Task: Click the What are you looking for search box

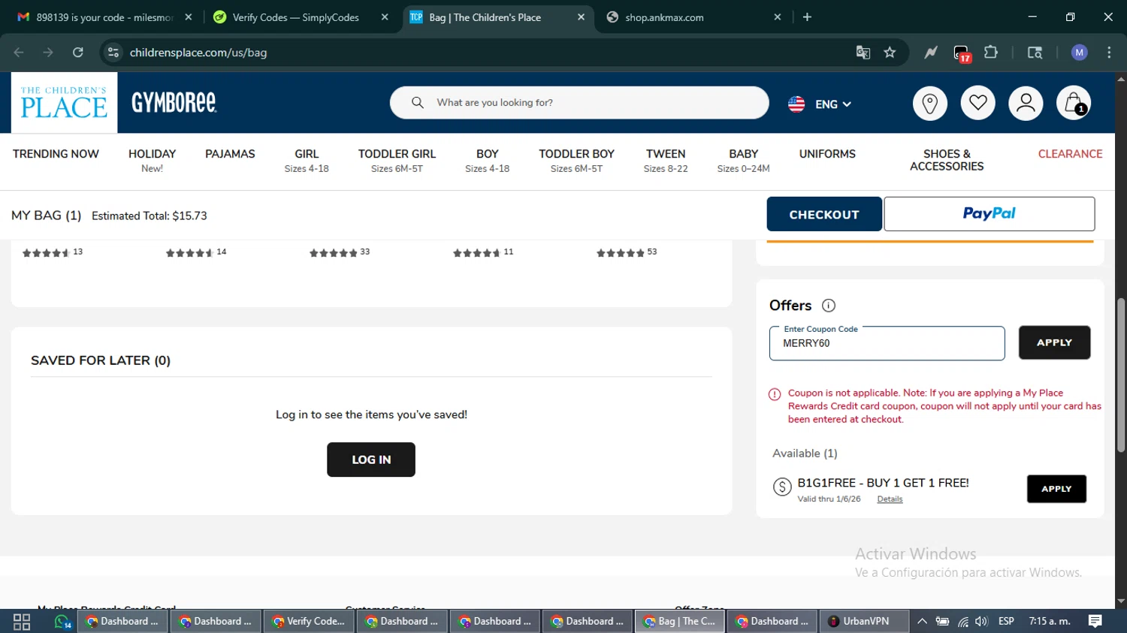Action: coord(579,103)
